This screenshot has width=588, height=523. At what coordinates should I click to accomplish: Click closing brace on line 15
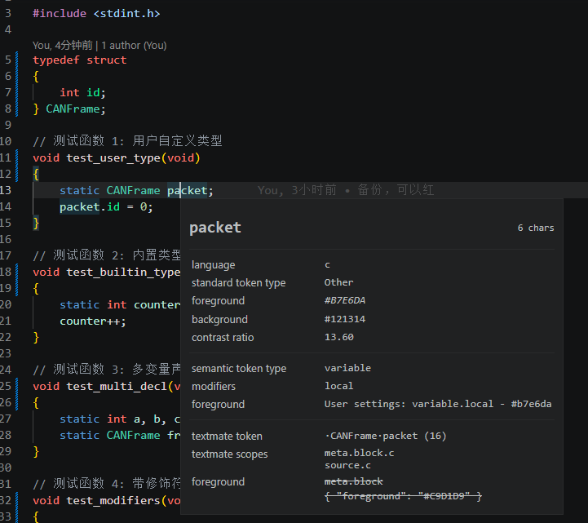pos(36,224)
